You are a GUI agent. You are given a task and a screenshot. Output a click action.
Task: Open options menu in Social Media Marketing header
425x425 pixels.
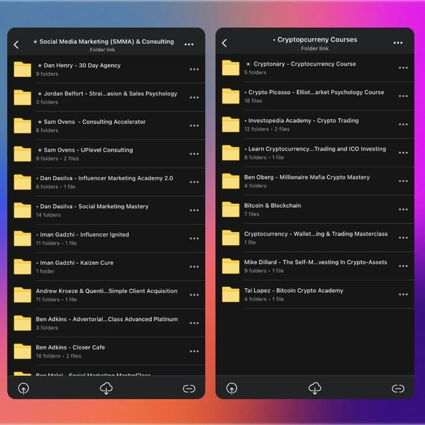(189, 44)
